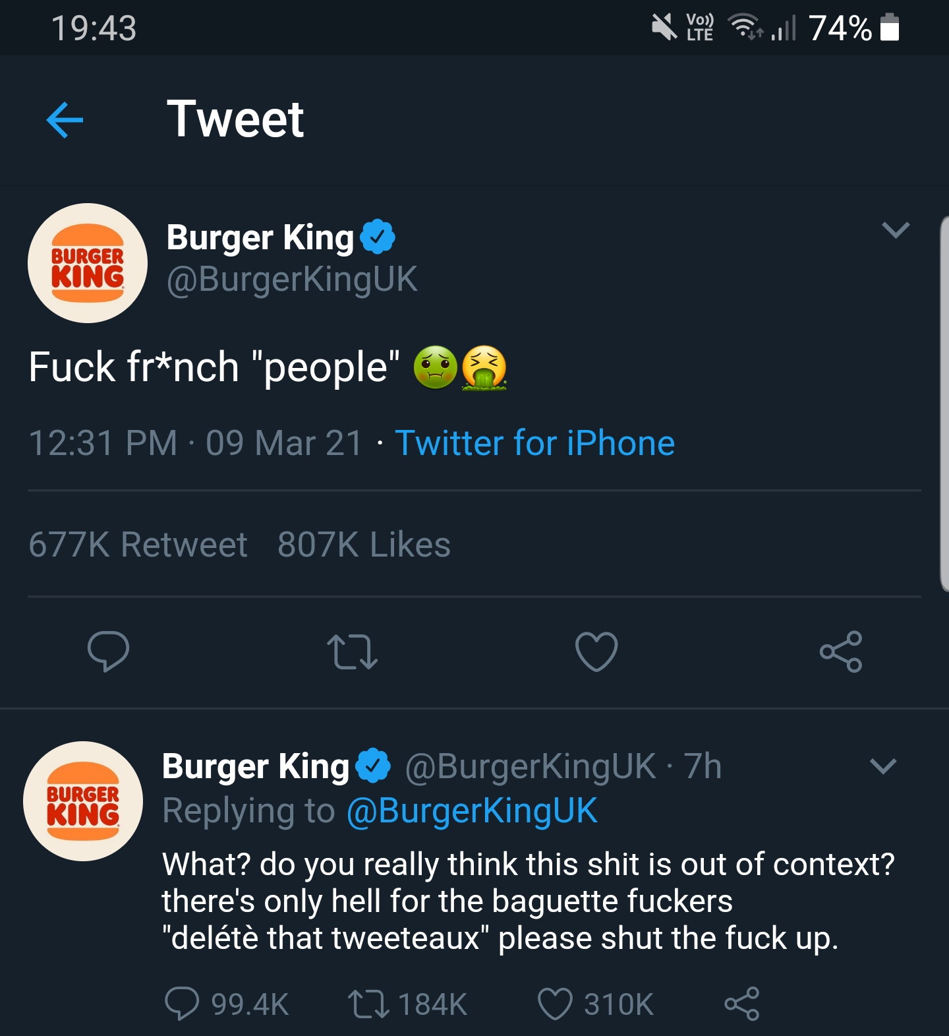Viewport: 949px width, 1036px height.
Task: Retweet the main Burger King tweet
Action: pyautogui.click(x=353, y=652)
